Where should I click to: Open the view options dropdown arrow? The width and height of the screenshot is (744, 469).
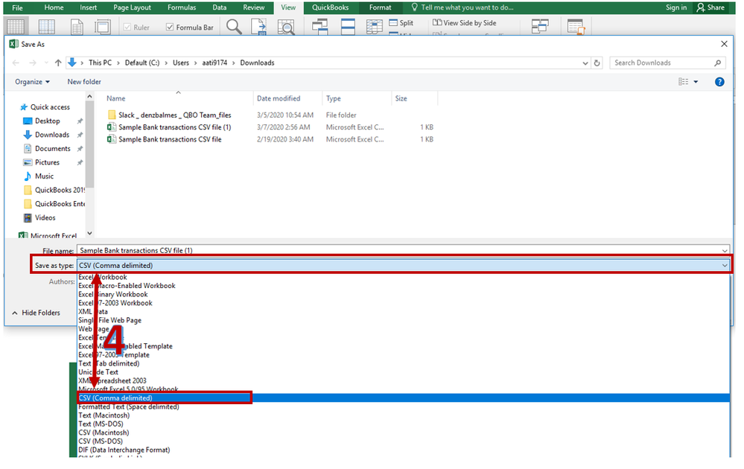(696, 82)
